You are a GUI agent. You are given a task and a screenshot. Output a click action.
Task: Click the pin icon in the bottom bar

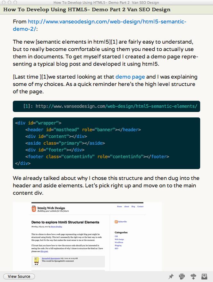pyautogui.click(x=171, y=276)
